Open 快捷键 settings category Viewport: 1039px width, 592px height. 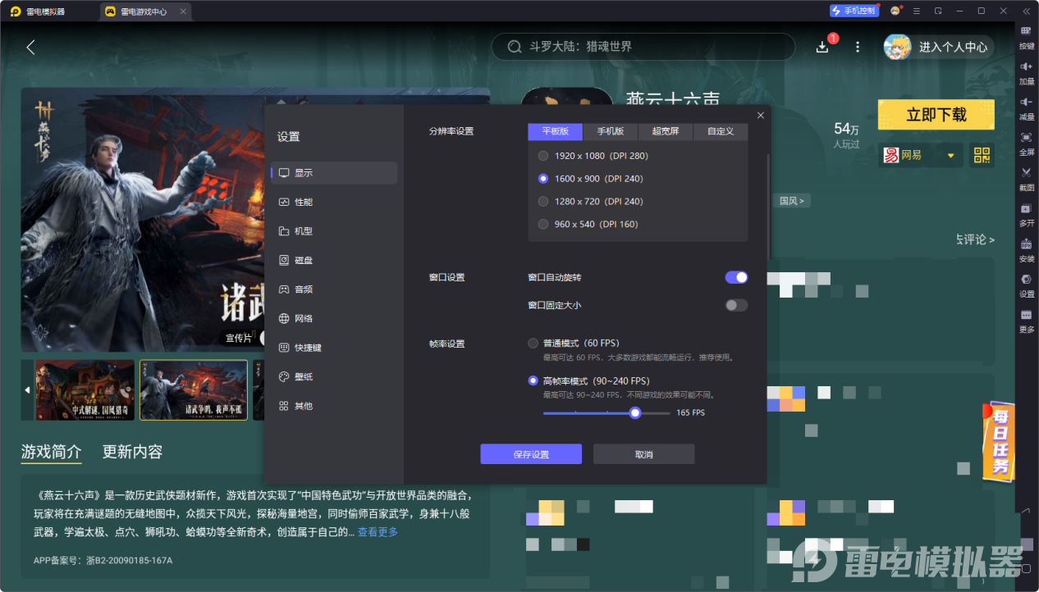point(334,348)
